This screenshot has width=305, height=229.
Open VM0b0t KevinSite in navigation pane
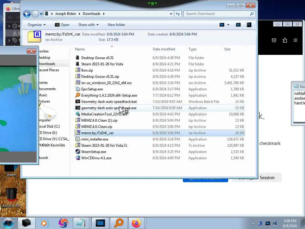52,145
